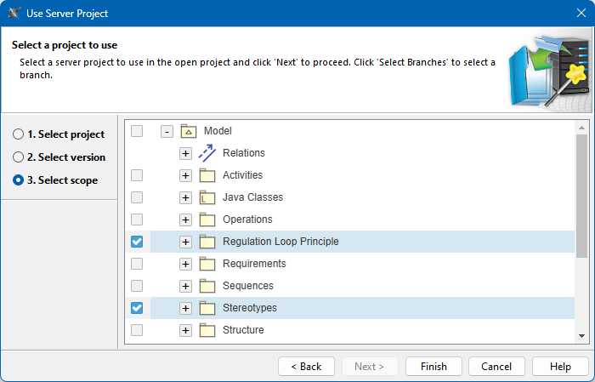Click the tree scrollbar thumb
This screenshot has height=382, width=595.
click(x=581, y=196)
